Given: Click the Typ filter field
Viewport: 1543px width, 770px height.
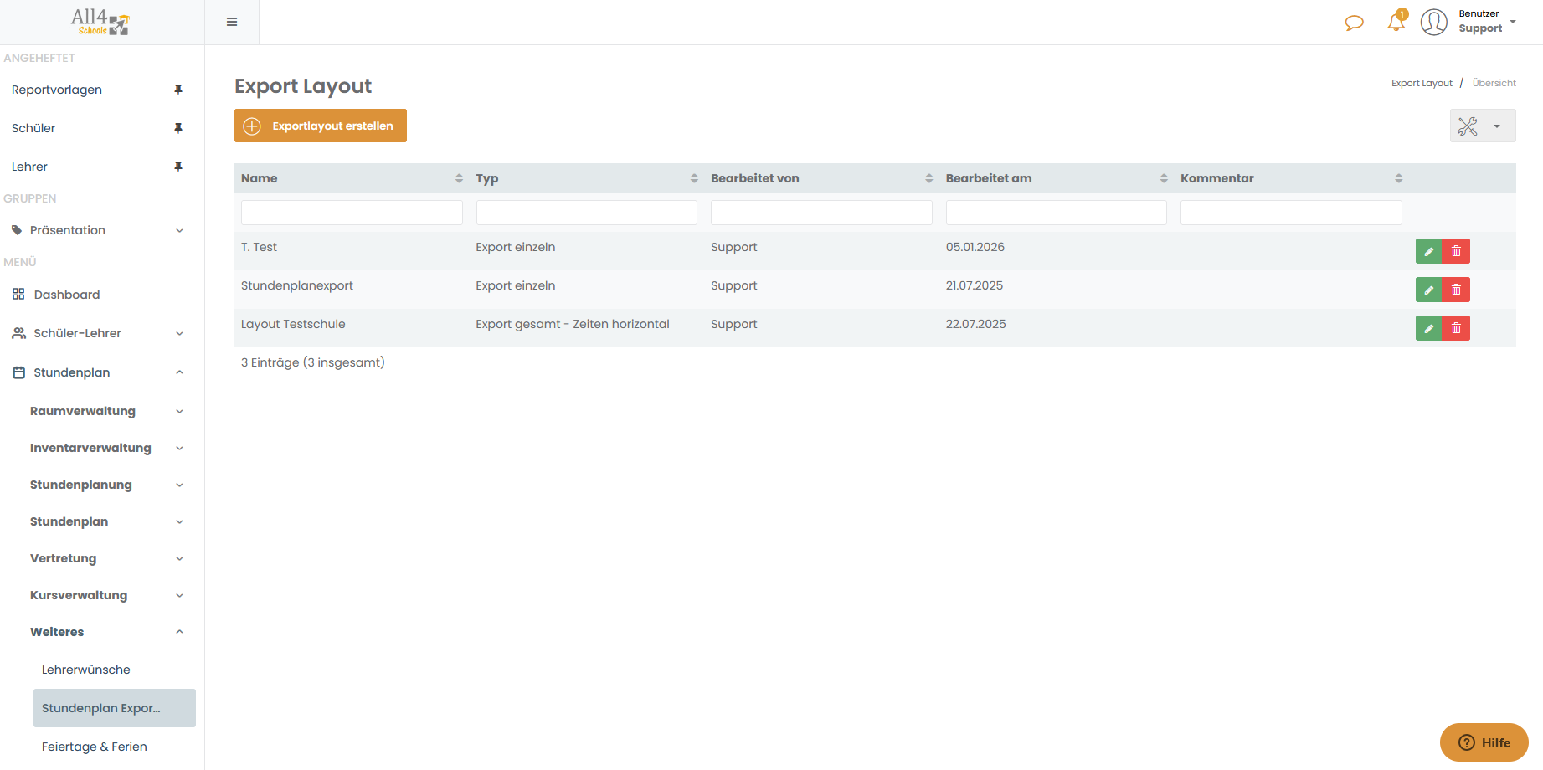Looking at the screenshot, I should pyautogui.click(x=587, y=213).
